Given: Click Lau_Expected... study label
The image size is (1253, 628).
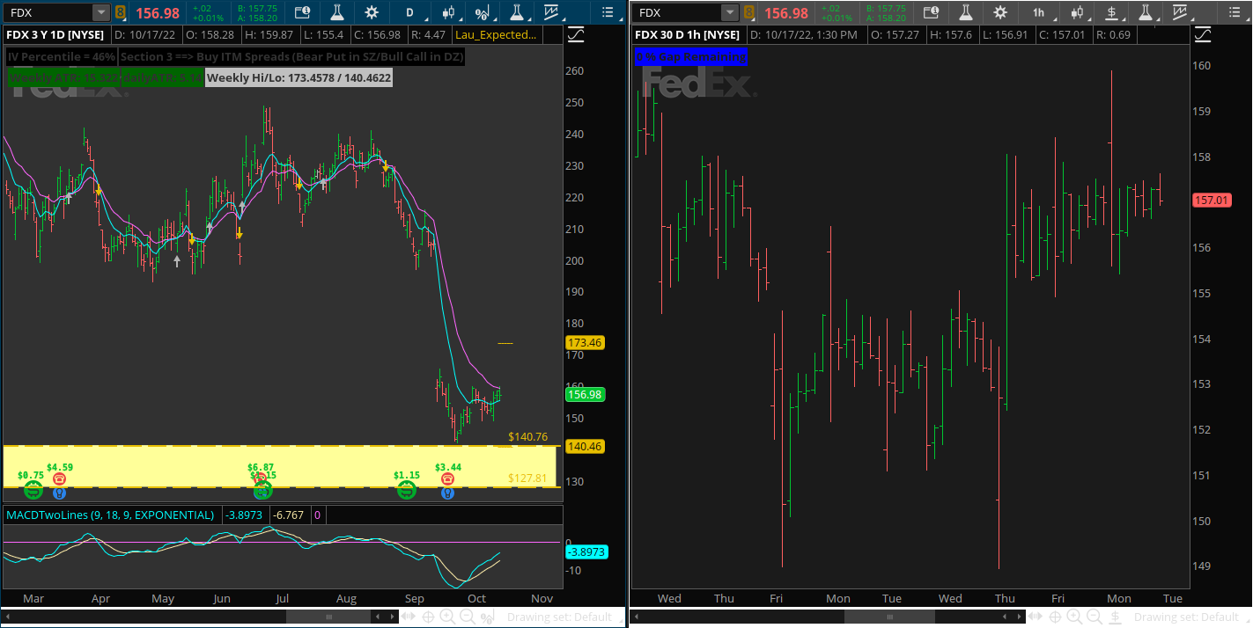Looking at the screenshot, I should (496, 34).
